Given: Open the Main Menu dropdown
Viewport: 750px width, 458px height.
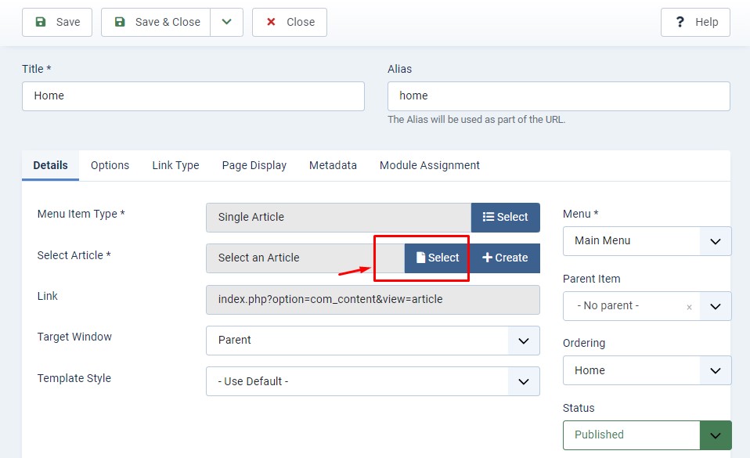Looking at the screenshot, I should 715,241.
